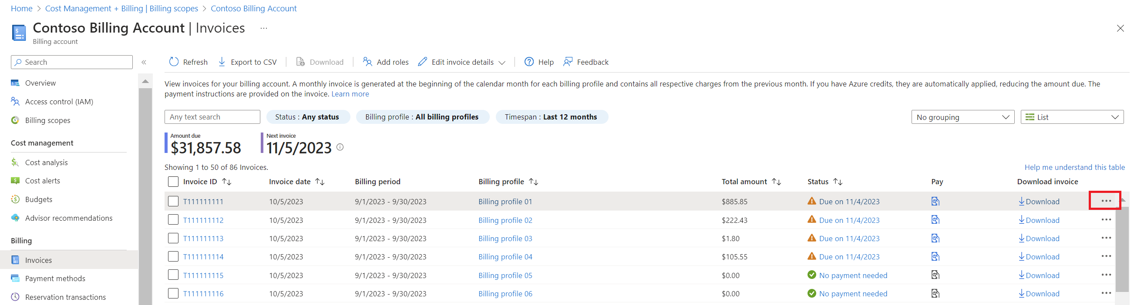The height and width of the screenshot is (305, 1134).
Task: Open more options for invoice T111111111
Action: pos(1106,201)
